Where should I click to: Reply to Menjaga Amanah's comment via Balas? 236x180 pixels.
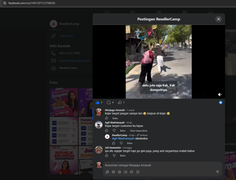115,118
